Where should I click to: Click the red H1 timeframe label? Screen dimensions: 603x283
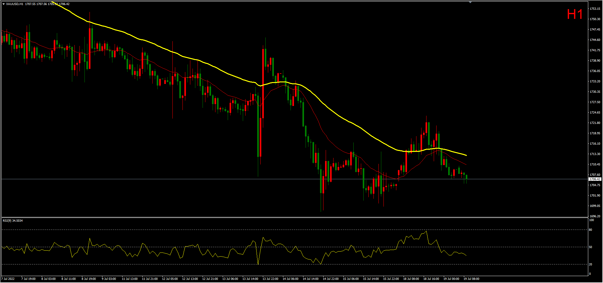[575, 14]
